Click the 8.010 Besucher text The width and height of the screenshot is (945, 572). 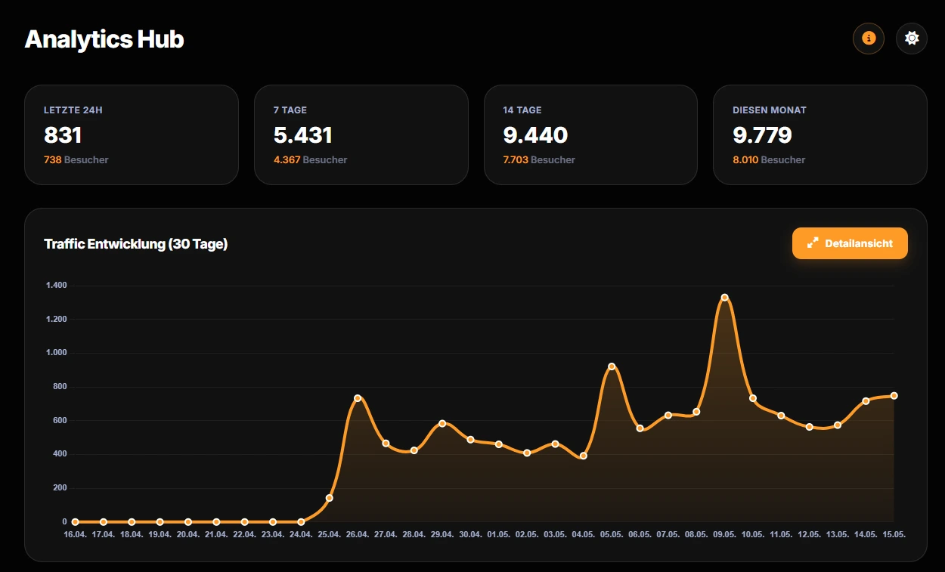pyautogui.click(x=769, y=160)
